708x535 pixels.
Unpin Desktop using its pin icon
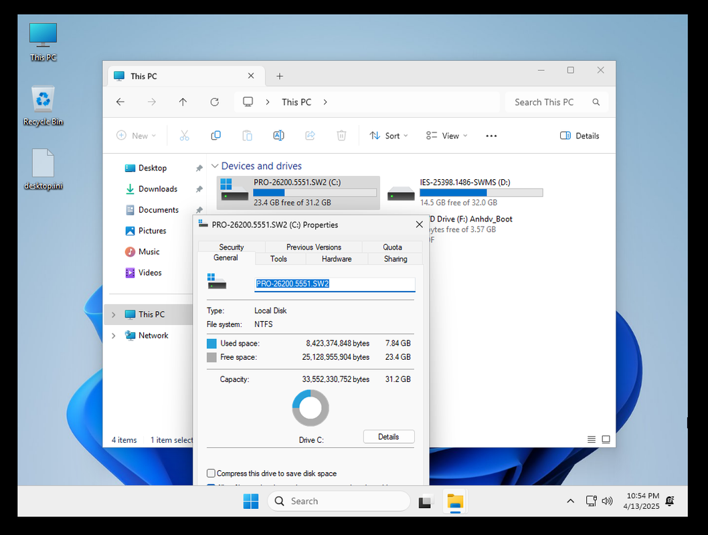coord(199,169)
